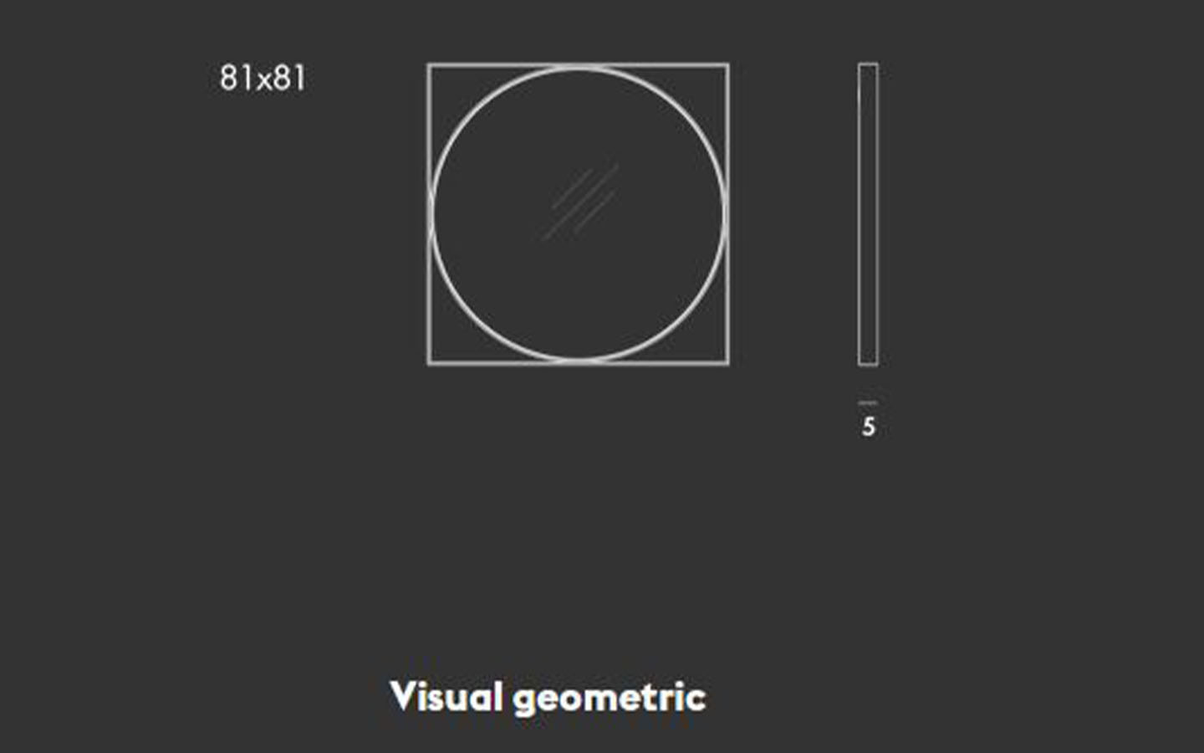The width and height of the screenshot is (1204, 753).
Task: Click the depth value 5 label
Action: pos(869,427)
